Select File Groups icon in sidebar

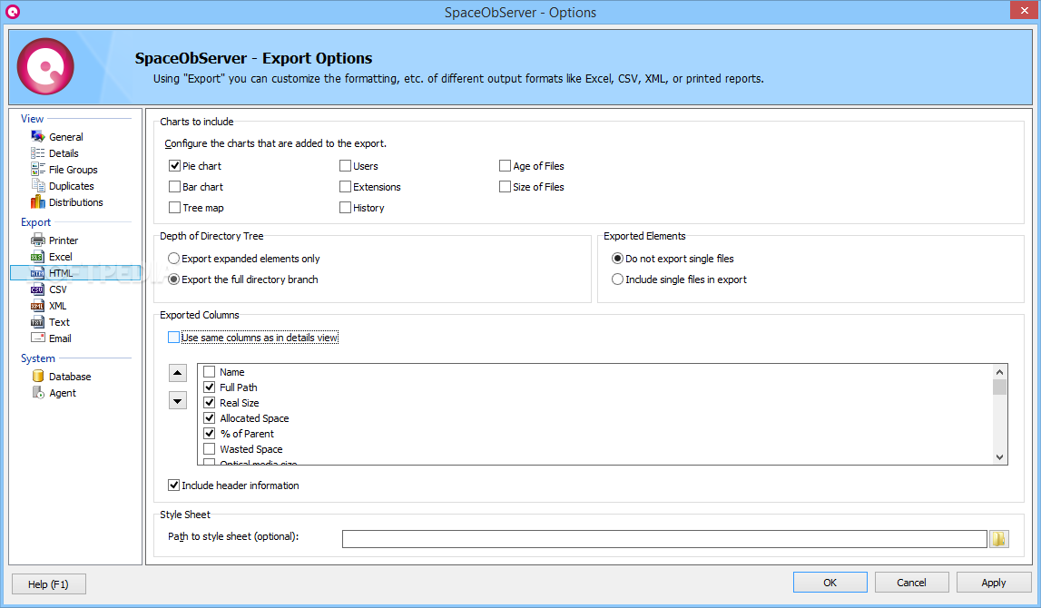38,170
